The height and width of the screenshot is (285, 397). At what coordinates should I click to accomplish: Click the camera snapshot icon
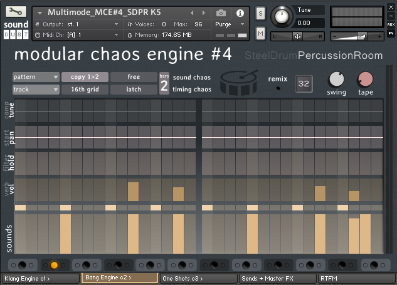(221, 13)
